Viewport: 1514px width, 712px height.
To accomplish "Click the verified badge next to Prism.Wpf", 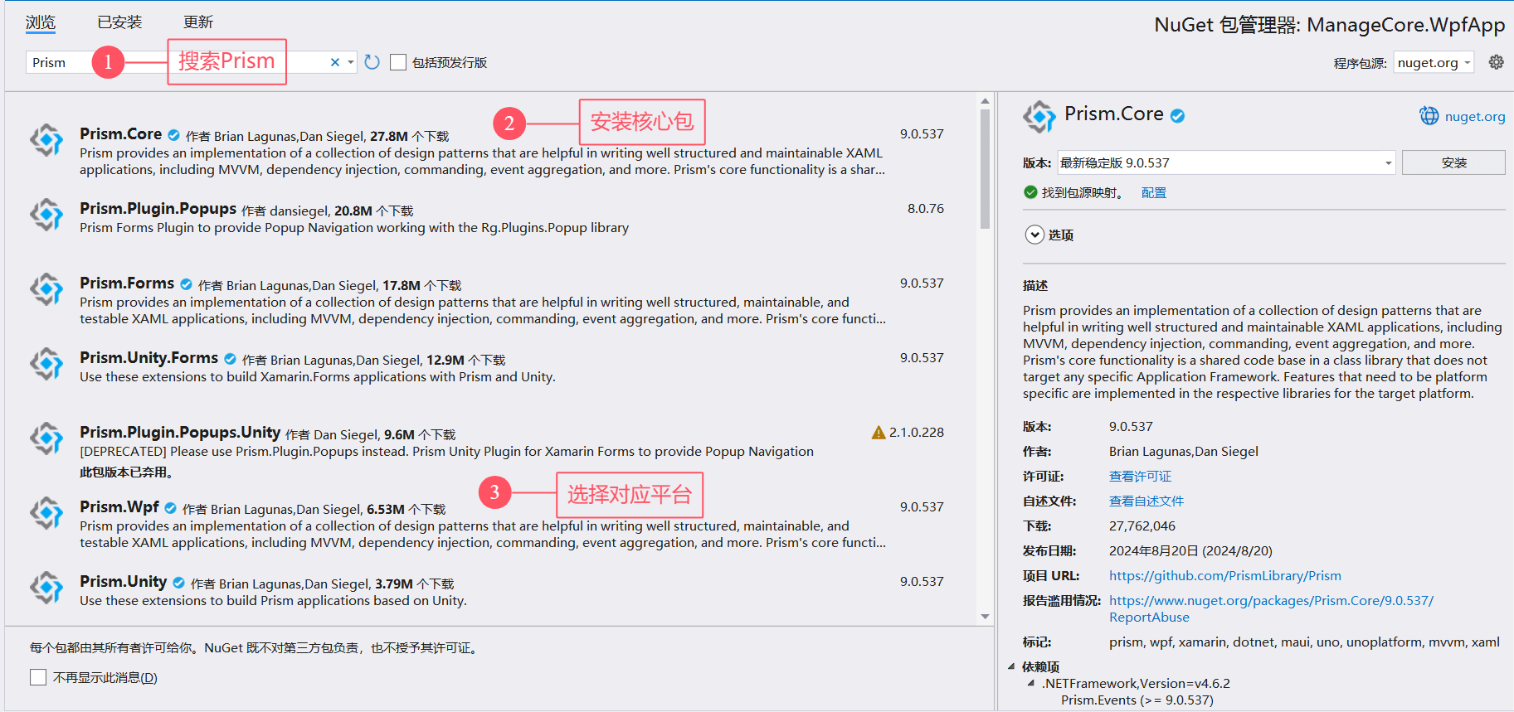I will click(170, 508).
